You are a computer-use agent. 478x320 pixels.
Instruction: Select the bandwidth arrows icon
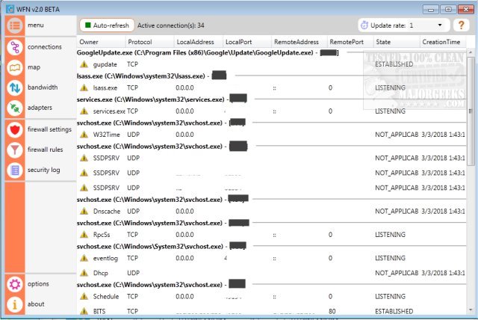pyautogui.click(x=15, y=87)
